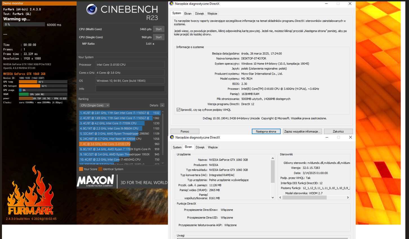The height and width of the screenshot is (239, 409).
Task: Start the CPU Multi Core test
Action: point(159,29)
